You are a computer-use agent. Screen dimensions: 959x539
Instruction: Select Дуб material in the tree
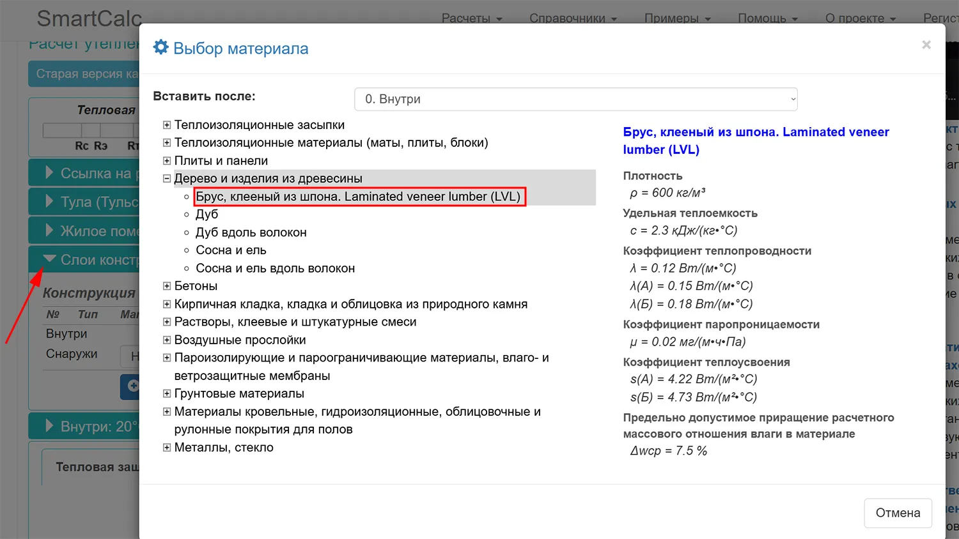click(x=207, y=215)
